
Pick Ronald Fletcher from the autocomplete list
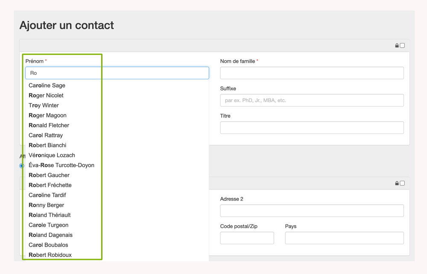pos(49,125)
